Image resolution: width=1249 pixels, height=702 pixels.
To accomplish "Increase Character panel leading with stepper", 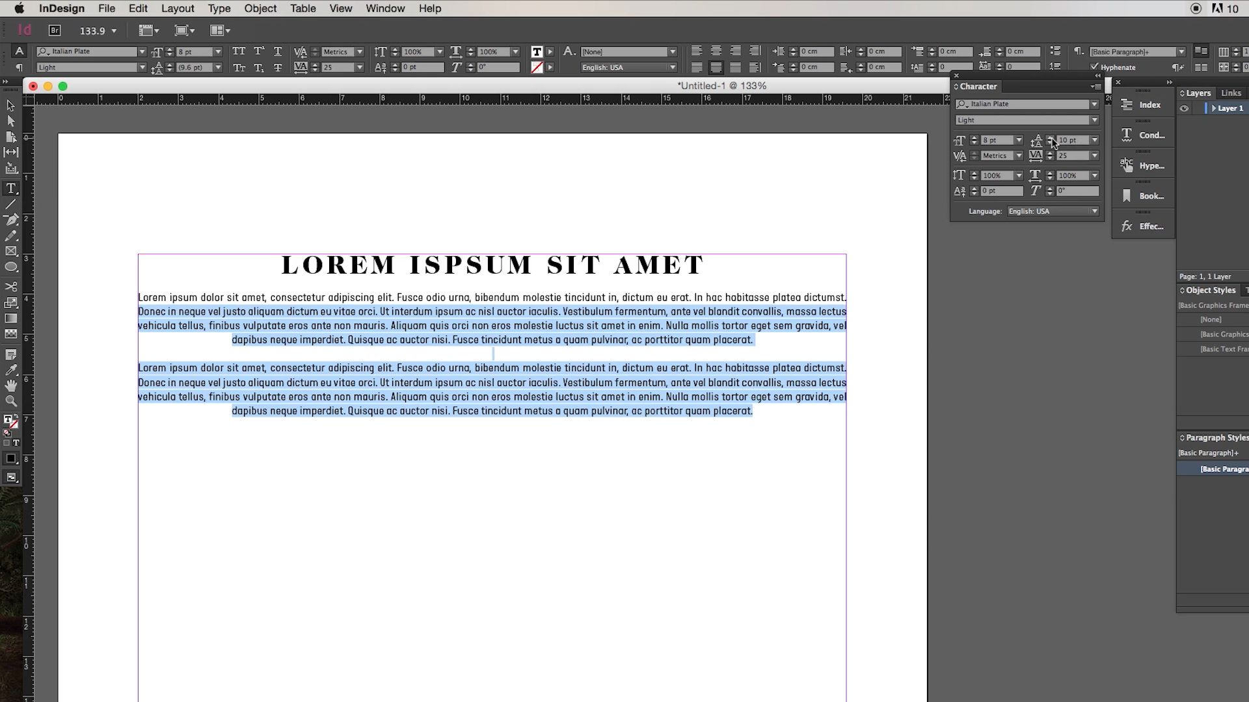I will click(x=1050, y=137).
